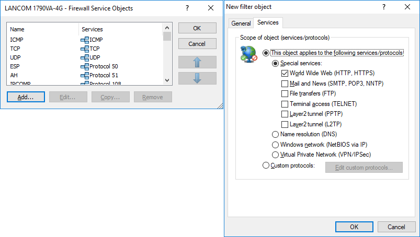Screen dimensions: 420x237
Task: Click the ICMP service icon in list
Action: click(x=85, y=39)
